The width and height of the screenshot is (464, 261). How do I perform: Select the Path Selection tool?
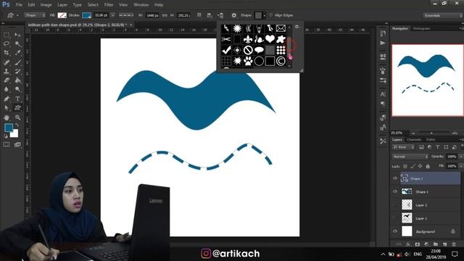coord(7,108)
